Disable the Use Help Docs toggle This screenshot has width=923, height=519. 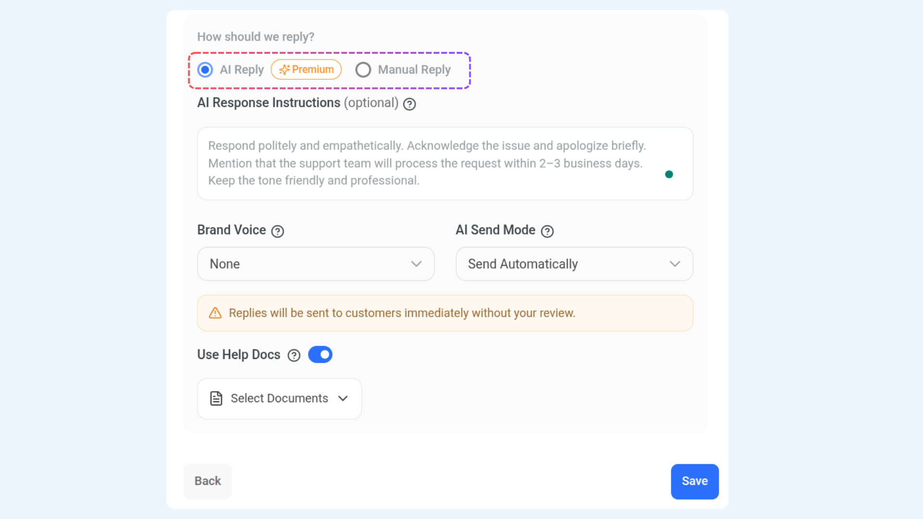click(x=320, y=355)
